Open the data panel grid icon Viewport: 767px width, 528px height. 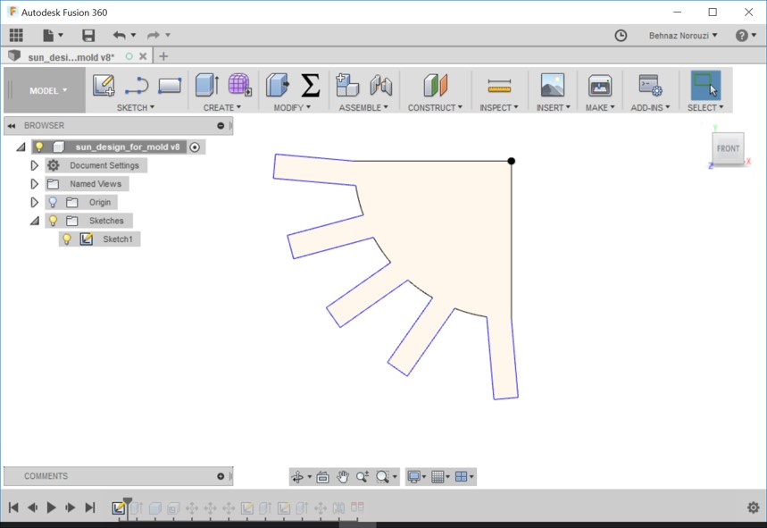pos(16,35)
